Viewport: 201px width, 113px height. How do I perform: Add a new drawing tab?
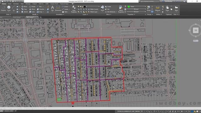[41, 17]
